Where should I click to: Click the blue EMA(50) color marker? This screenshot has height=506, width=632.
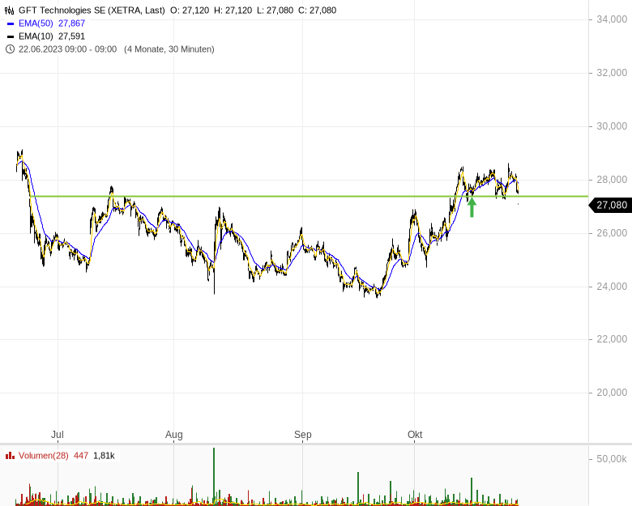coord(11,23)
